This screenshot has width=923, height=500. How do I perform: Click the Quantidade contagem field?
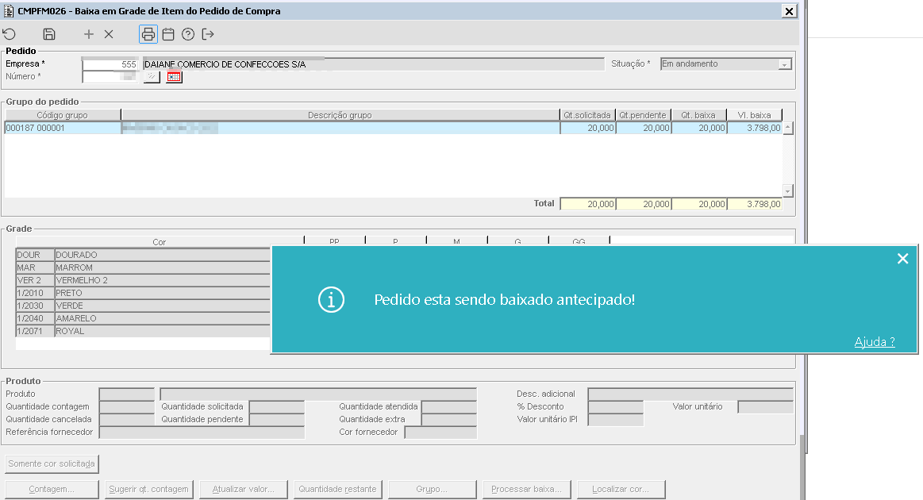click(x=127, y=407)
